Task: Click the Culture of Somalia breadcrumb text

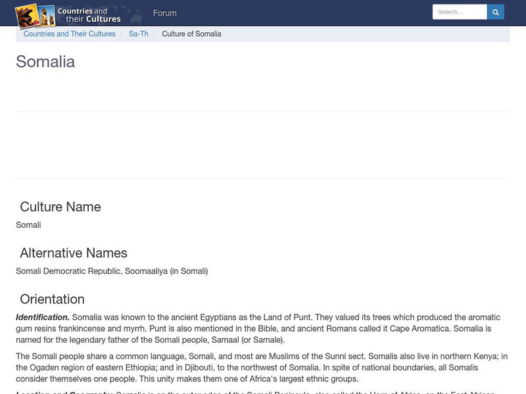Action: 191,34
